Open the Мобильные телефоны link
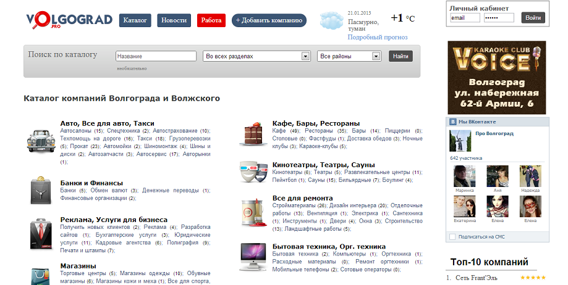 click(300, 270)
